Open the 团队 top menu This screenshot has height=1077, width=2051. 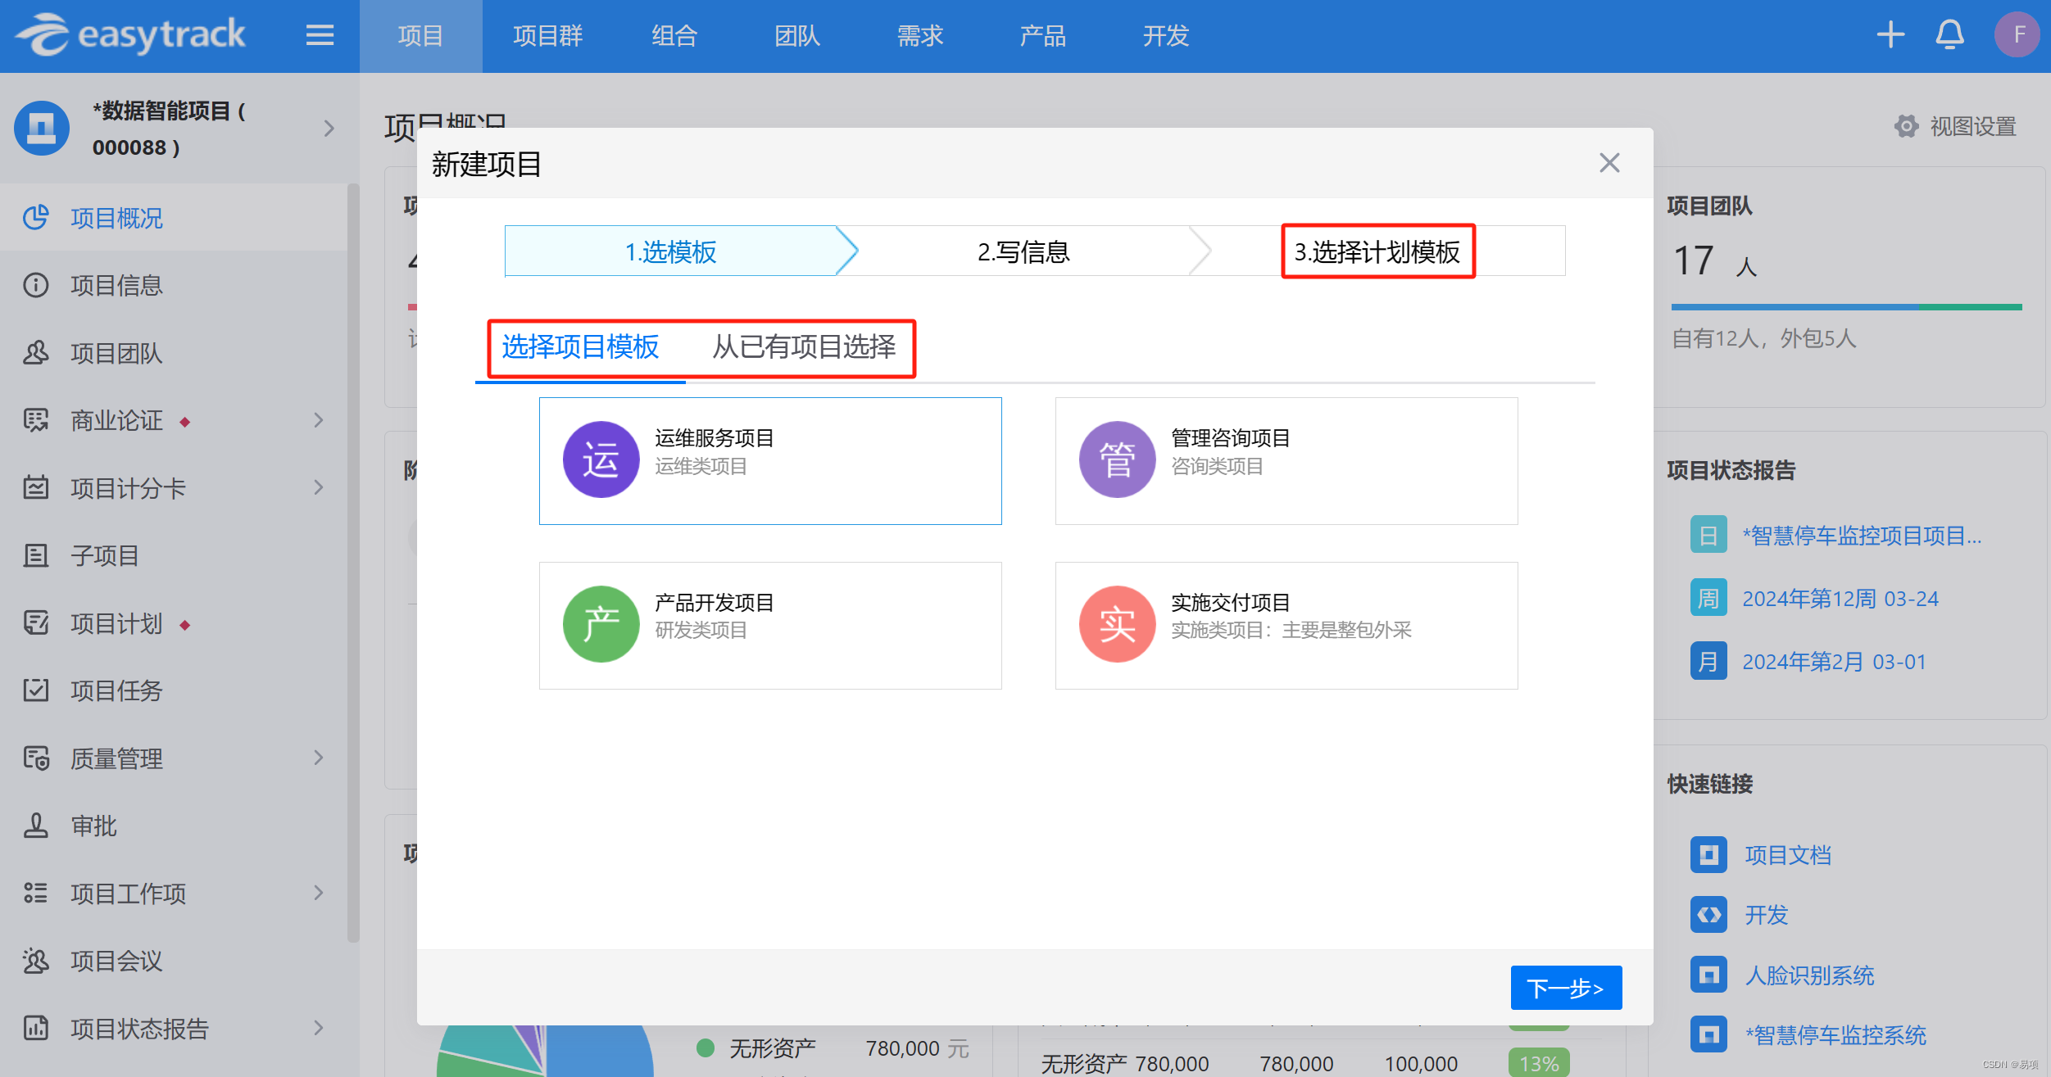pos(797,36)
